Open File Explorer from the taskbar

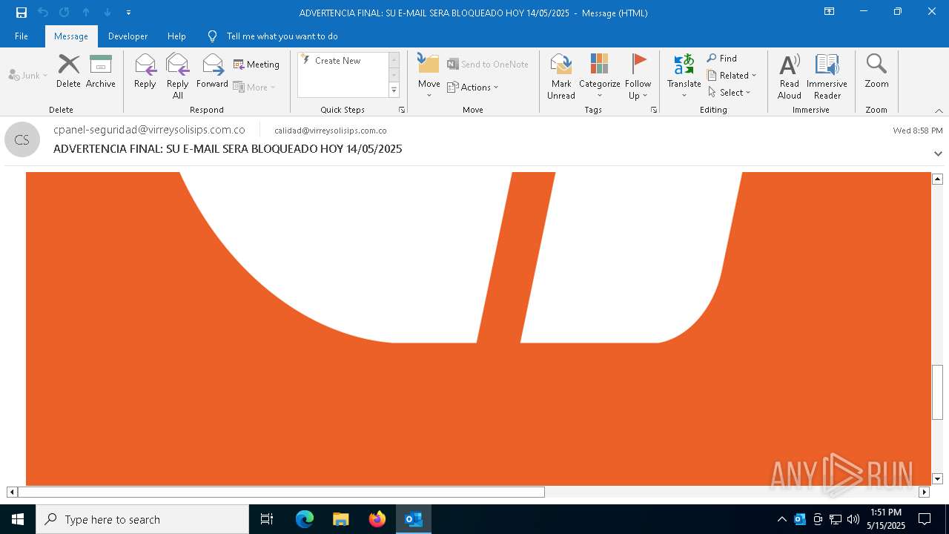[x=340, y=519]
